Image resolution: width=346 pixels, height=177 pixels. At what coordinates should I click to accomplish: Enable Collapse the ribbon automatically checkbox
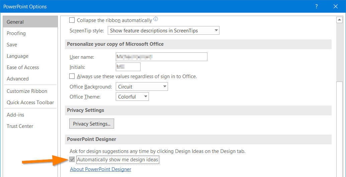point(72,20)
